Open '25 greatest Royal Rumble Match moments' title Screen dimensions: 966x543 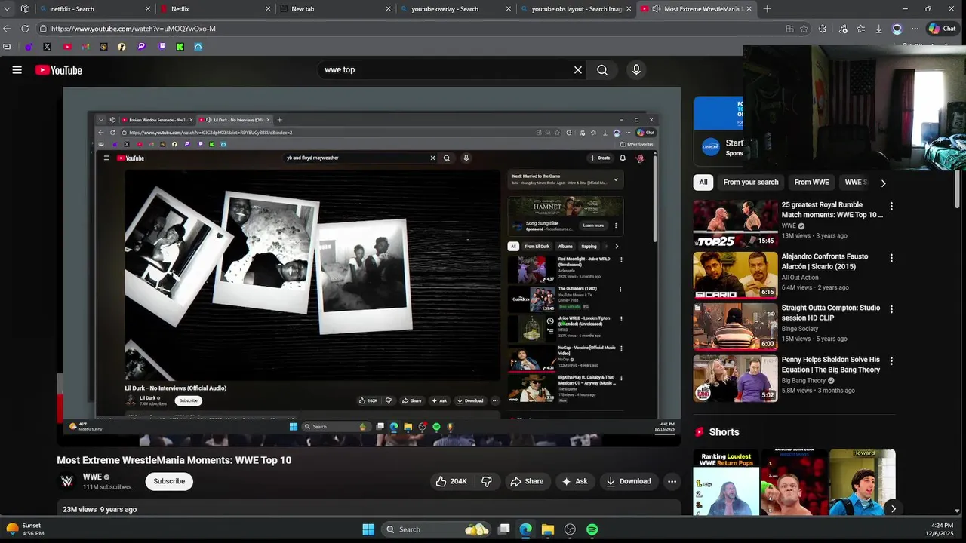(x=832, y=210)
